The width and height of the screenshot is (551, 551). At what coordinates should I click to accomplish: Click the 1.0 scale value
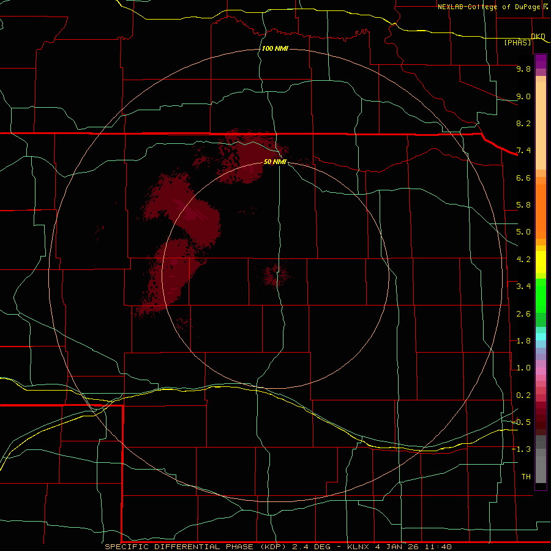pyautogui.click(x=523, y=368)
